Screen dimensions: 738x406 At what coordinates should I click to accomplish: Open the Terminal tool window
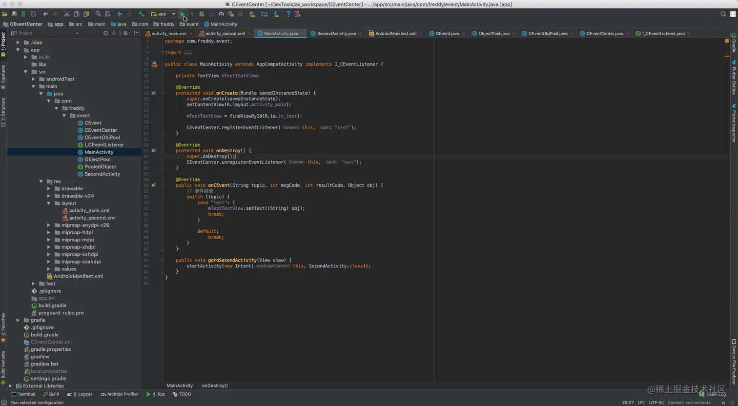click(x=23, y=394)
